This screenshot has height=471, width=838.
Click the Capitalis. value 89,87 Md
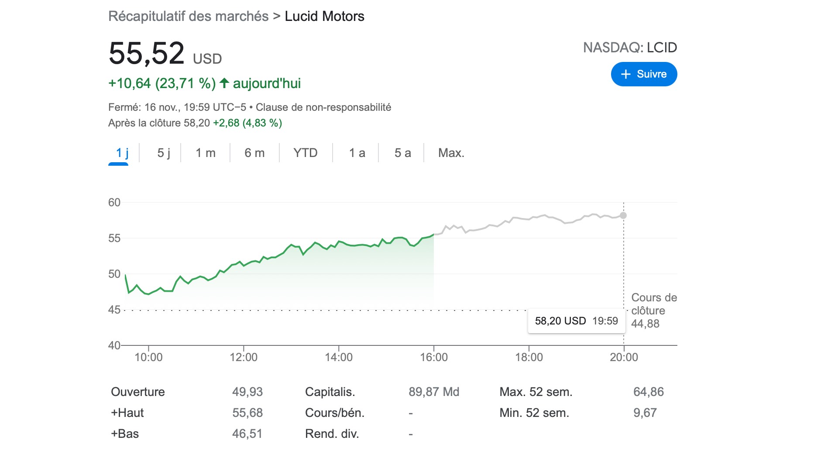(x=434, y=392)
